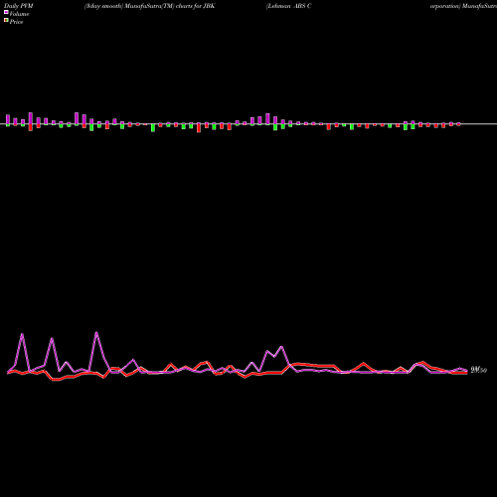Image resolution: width=497 pixels, height=497 pixels.
Task: Click the 'charts for JBK' heading text
Action: point(196,6)
